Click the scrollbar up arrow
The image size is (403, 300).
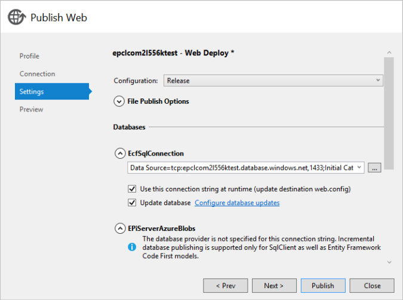coord(389,52)
